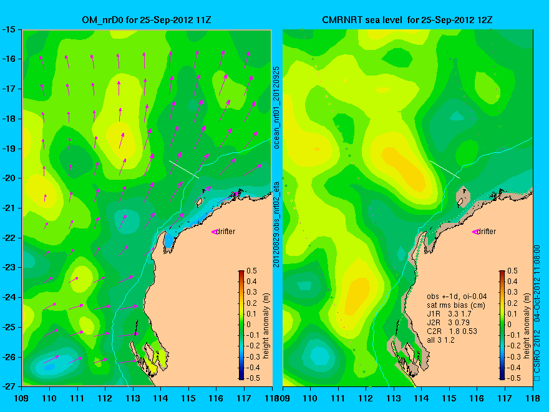The image size is (549, 412).
Task: Click the '-18' latitude axis label
Action: (9, 119)
